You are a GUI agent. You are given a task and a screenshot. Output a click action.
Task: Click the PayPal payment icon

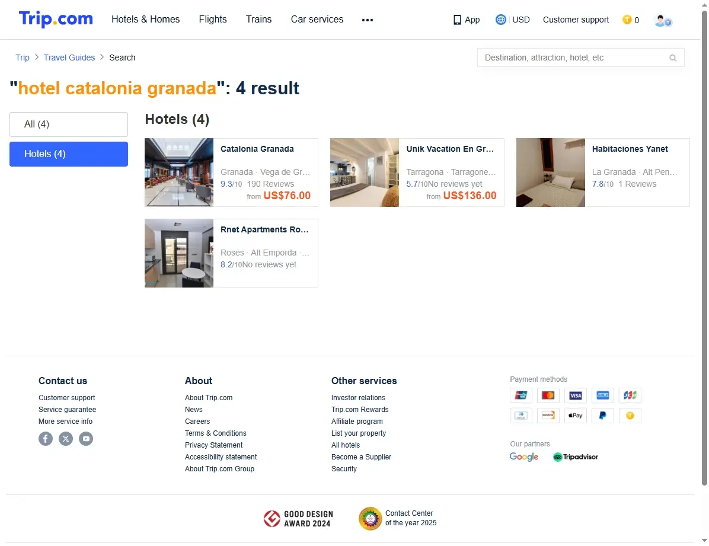603,415
